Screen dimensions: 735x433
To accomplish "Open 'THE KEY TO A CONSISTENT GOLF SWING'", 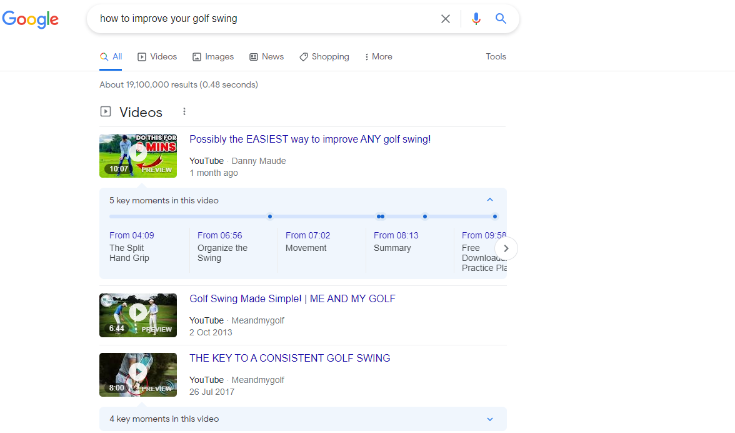I will pos(290,359).
